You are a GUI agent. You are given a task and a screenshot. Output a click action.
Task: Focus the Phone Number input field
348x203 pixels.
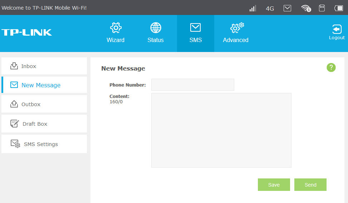(193, 85)
